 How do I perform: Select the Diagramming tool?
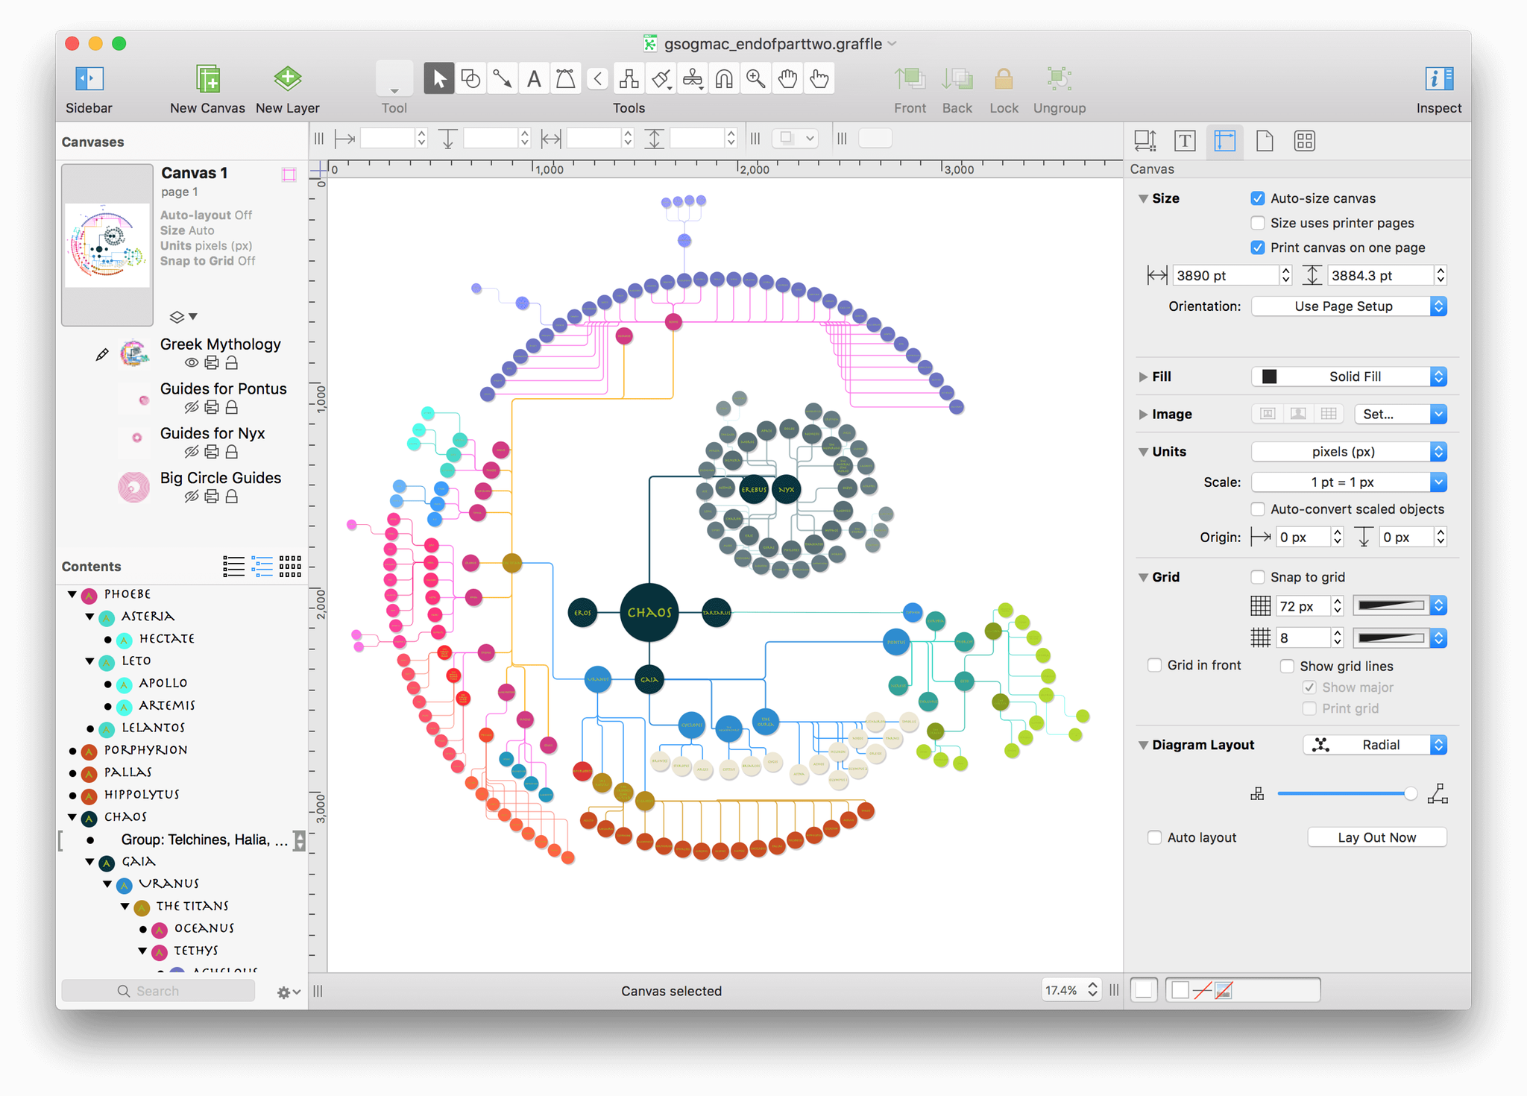click(x=629, y=79)
